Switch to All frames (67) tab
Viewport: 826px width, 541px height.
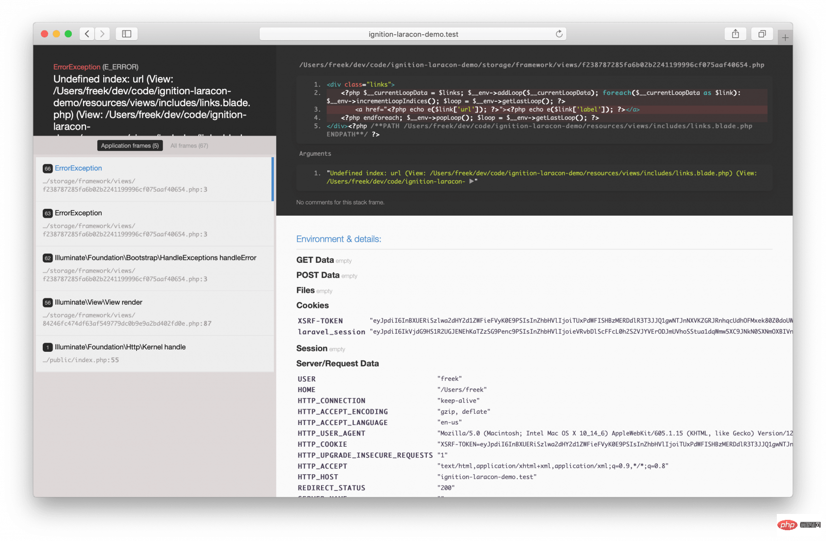(x=189, y=145)
